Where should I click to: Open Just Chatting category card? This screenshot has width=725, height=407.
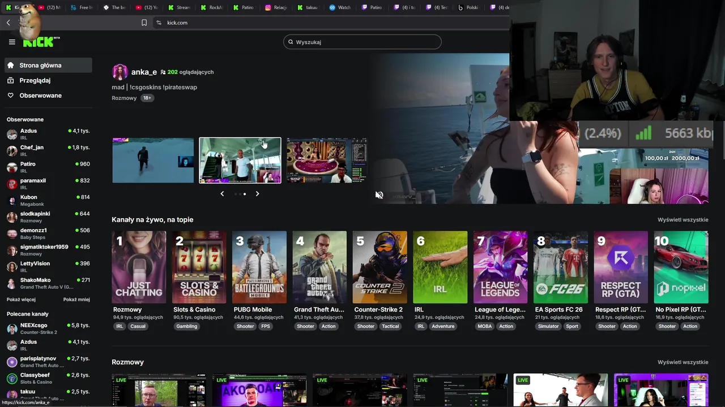139,267
